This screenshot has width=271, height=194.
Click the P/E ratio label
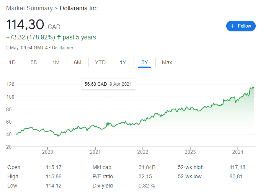[x=103, y=176]
